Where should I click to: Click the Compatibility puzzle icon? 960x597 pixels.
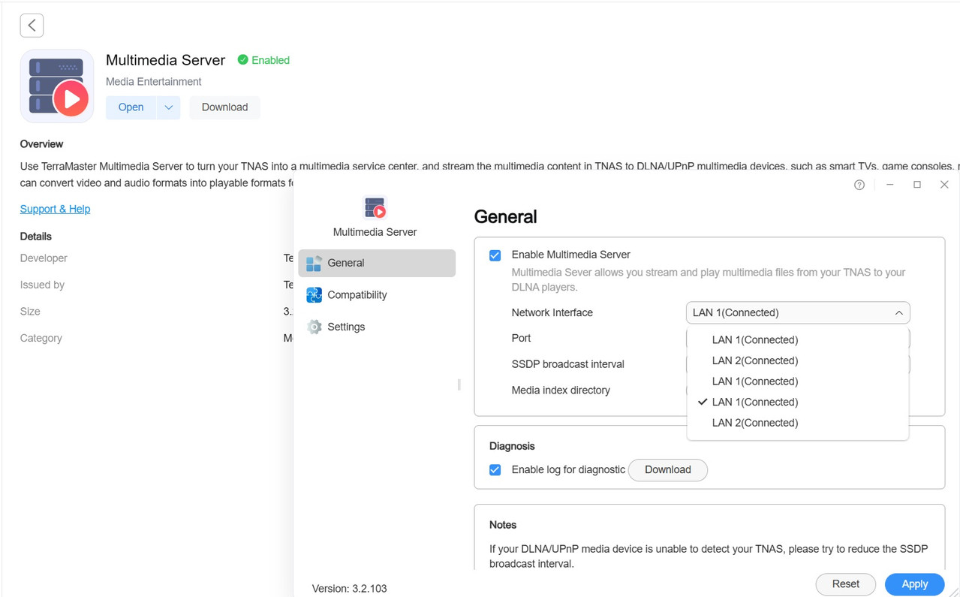pyautogui.click(x=314, y=295)
